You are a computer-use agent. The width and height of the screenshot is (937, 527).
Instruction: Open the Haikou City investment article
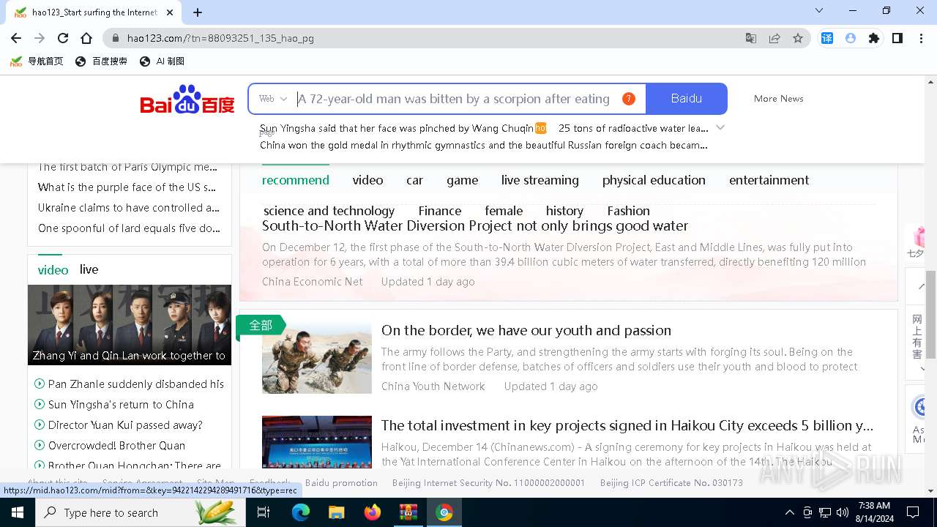[x=627, y=426]
